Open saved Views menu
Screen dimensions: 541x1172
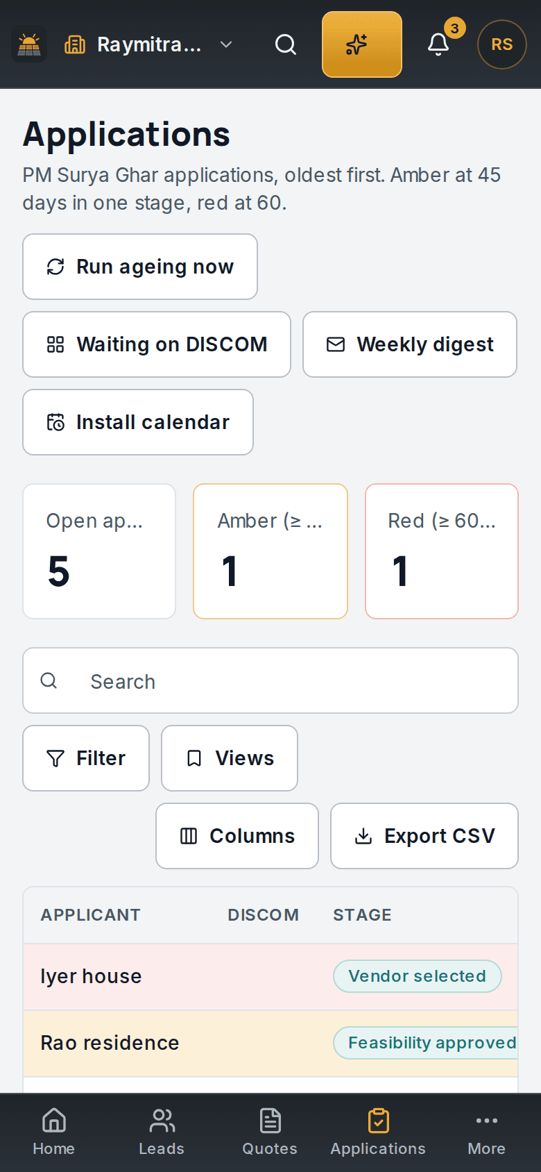(x=230, y=758)
